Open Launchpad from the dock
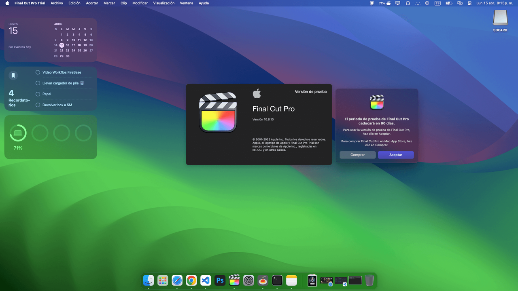Image resolution: width=518 pixels, height=291 pixels. (x=163, y=280)
